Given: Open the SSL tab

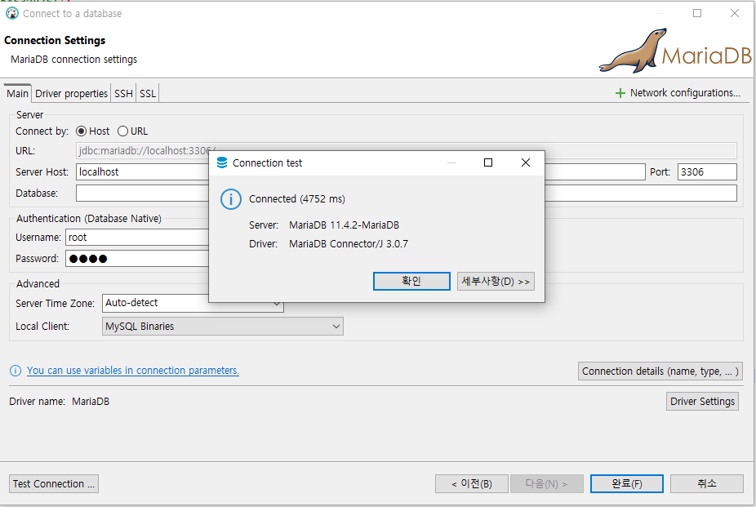Looking at the screenshot, I should [x=148, y=94].
